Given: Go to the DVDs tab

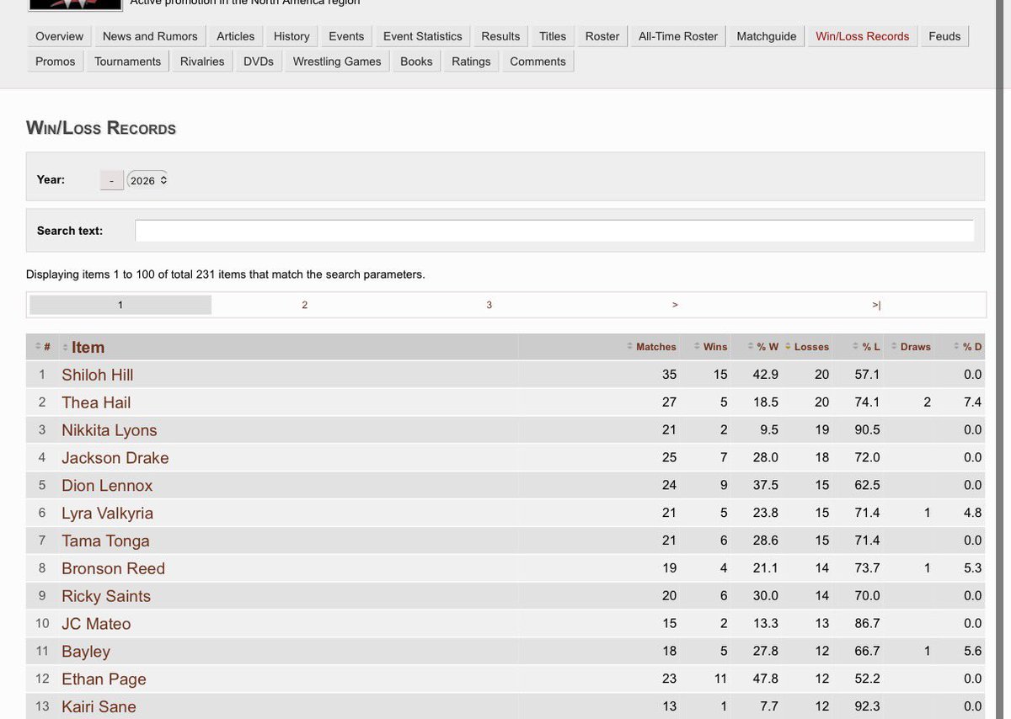Looking at the screenshot, I should (259, 61).
